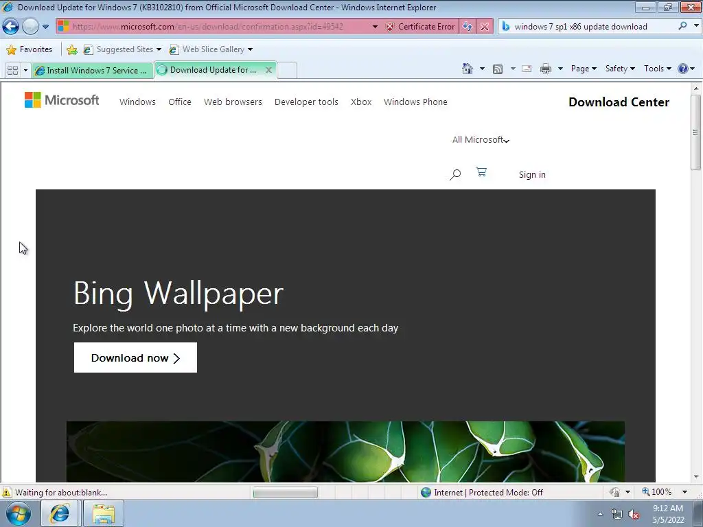Click Internet Protected Mode Off status
The image size is (703, 527).
(x=482, y=493)
